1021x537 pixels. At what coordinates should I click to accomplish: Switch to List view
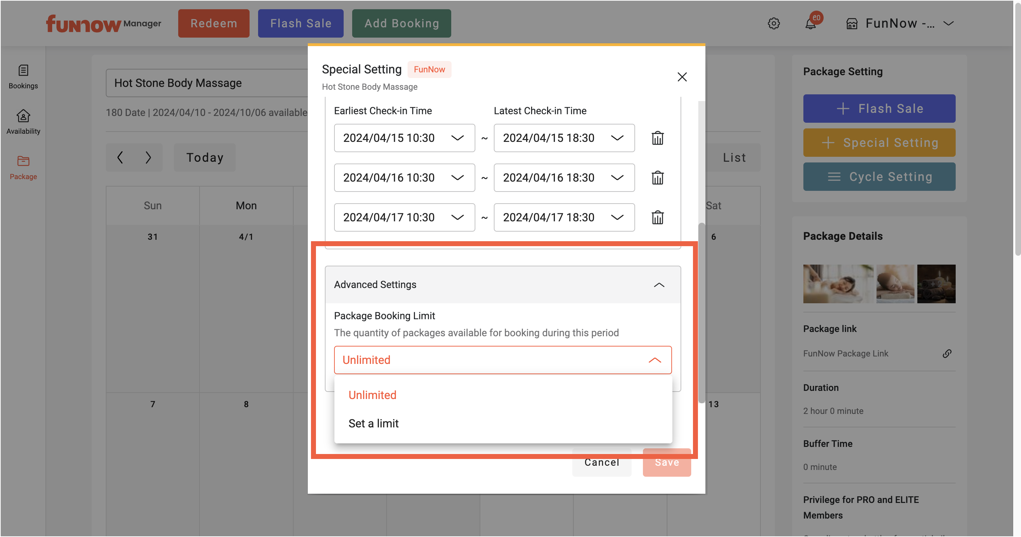(x=734, y=157)
